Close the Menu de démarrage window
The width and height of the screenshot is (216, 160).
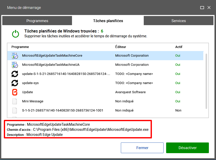(x=209, y=8)
